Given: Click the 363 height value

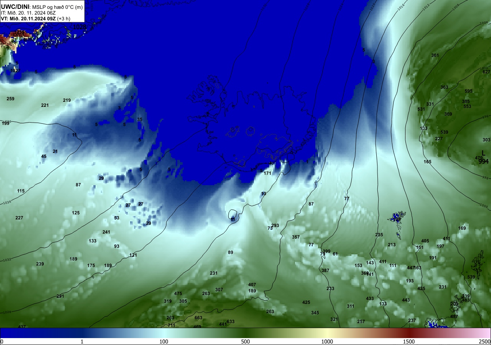Looking at the screenshot, I should pyautogui.click(x=444, y=87).
